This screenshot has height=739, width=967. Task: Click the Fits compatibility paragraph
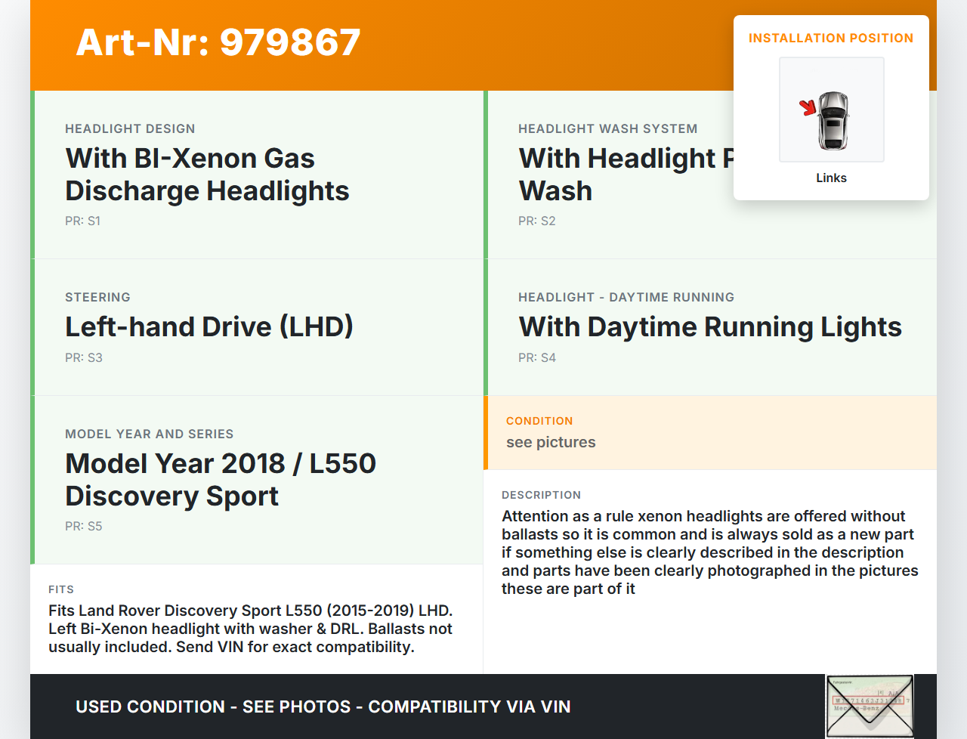(x=250, y=629)
